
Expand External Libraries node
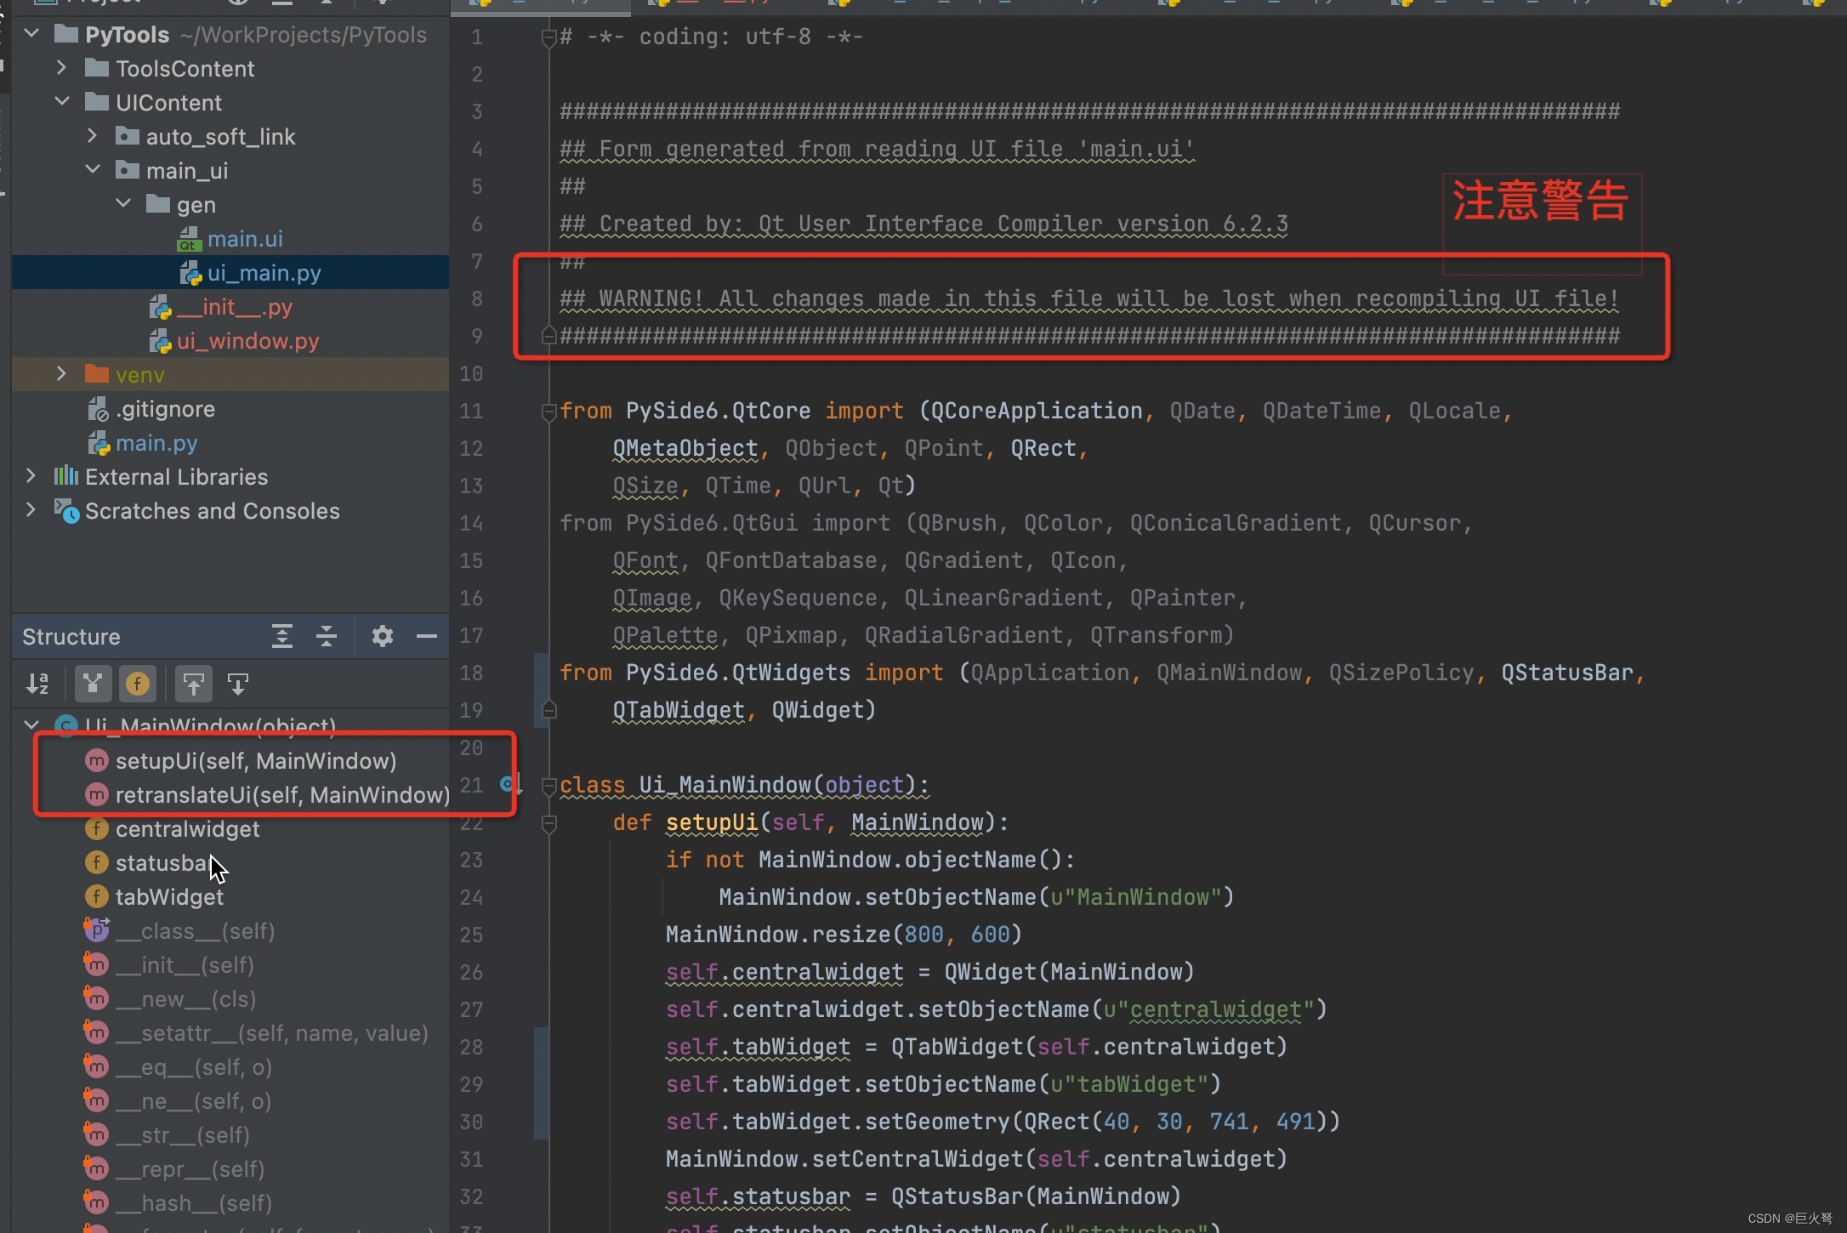coord(31,476)
